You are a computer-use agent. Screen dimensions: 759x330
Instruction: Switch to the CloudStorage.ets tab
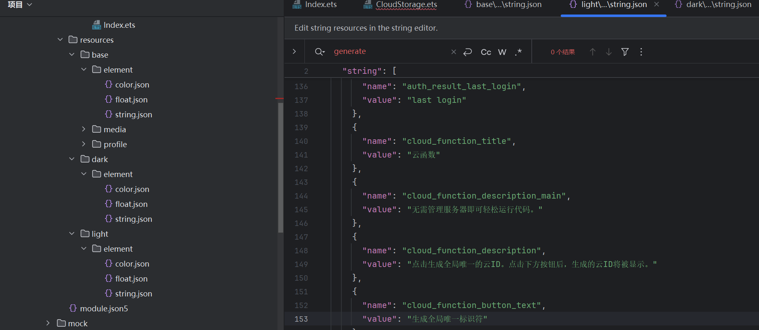pyautogui.click(x=406, y=5)
